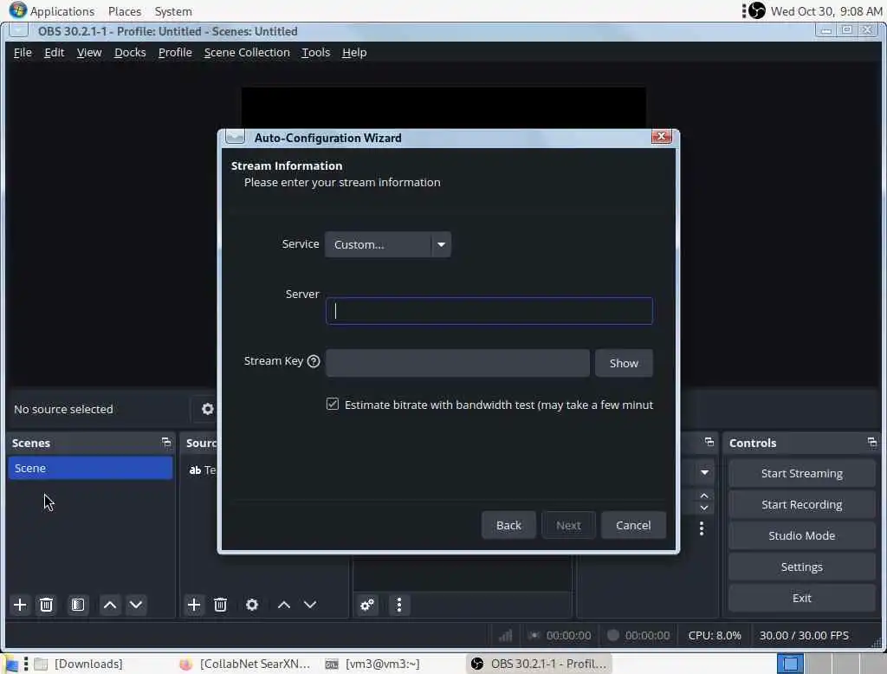The image size is (887, 674).
Task: Open the Help menu
Action: [354, 53]
